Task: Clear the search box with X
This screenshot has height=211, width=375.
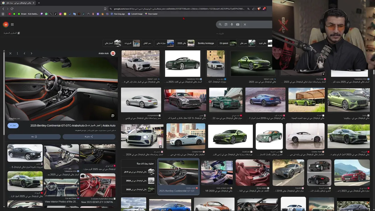Action: (245, 24)
